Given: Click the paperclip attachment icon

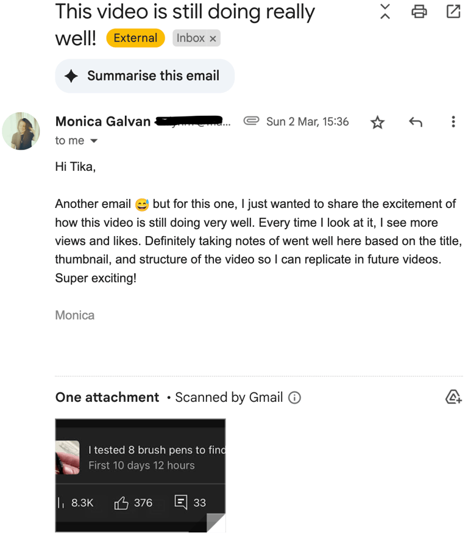Looking at the screenshot, I should (x=251, y=121).
